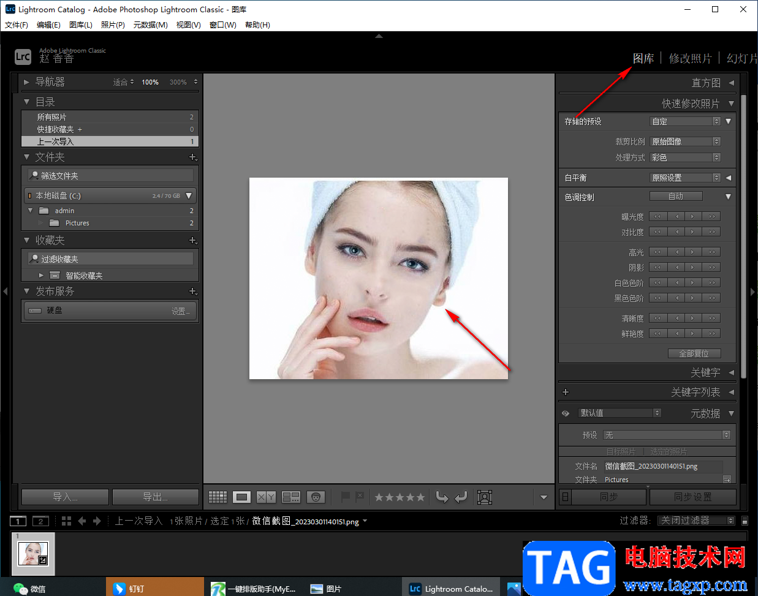Click the 导入 import button

(x=65, y=497)
